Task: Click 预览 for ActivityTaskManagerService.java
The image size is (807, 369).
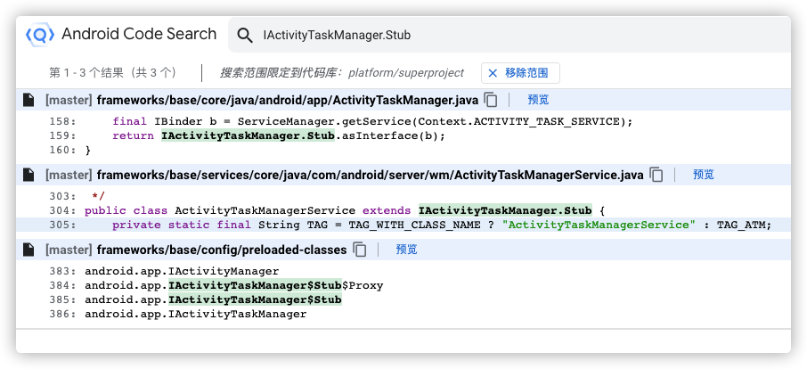Action: click(704, 175)
